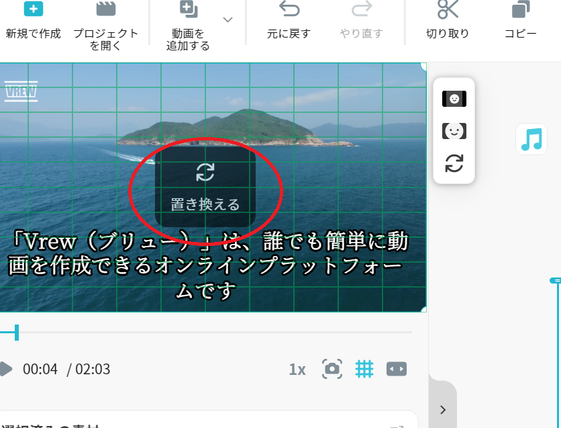
Task: Expand the dropdown arrow beside 動画を追加する
Action: click(x=228, y=19)
